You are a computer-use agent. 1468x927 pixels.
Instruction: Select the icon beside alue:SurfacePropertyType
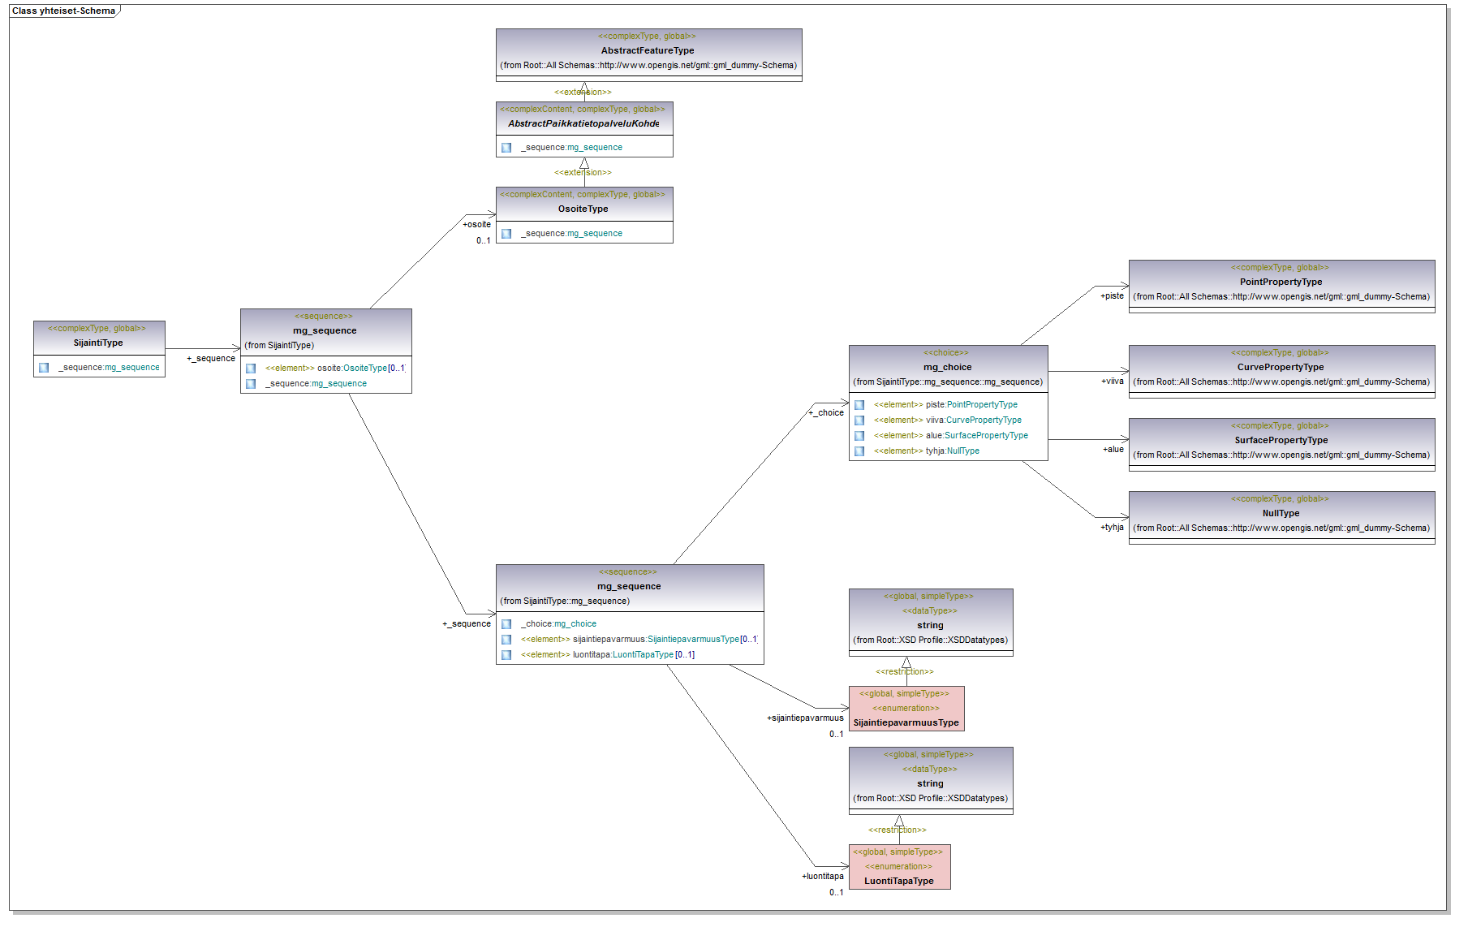(x=859, y=436)
